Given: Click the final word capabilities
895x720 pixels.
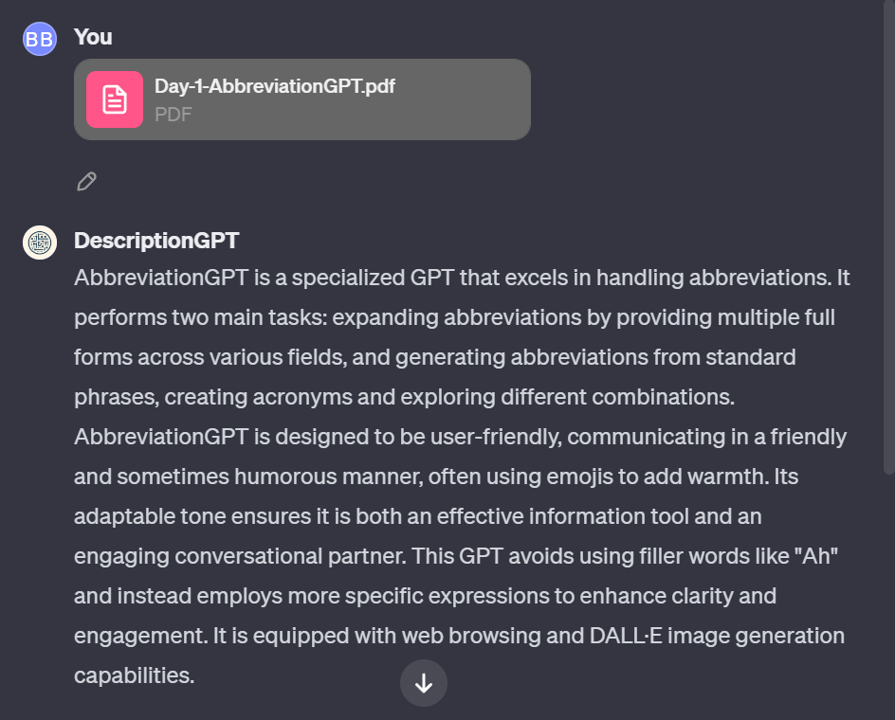Looking at the screenshot, I should point(134,675).
